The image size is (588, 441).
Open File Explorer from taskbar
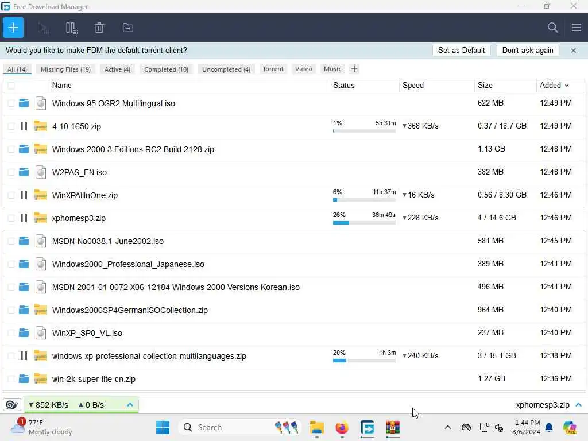316,427
